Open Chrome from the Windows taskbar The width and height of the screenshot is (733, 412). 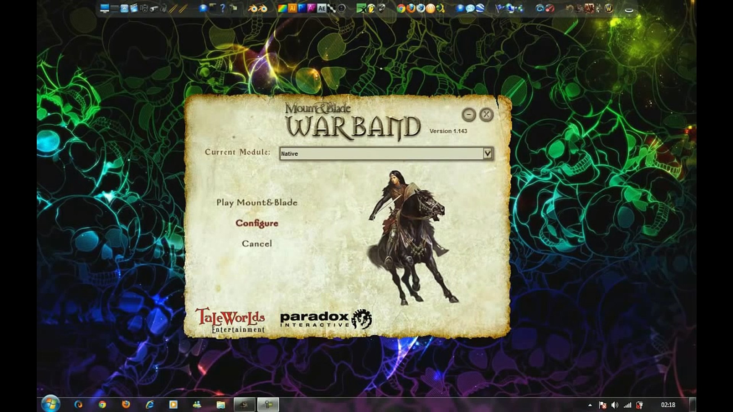pos(102,404)
